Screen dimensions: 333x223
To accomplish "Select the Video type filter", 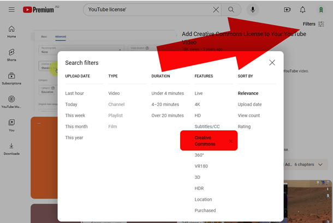I will 114,93.
